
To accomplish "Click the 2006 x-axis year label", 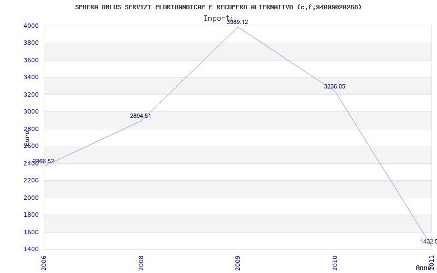I will click(44, 263).
